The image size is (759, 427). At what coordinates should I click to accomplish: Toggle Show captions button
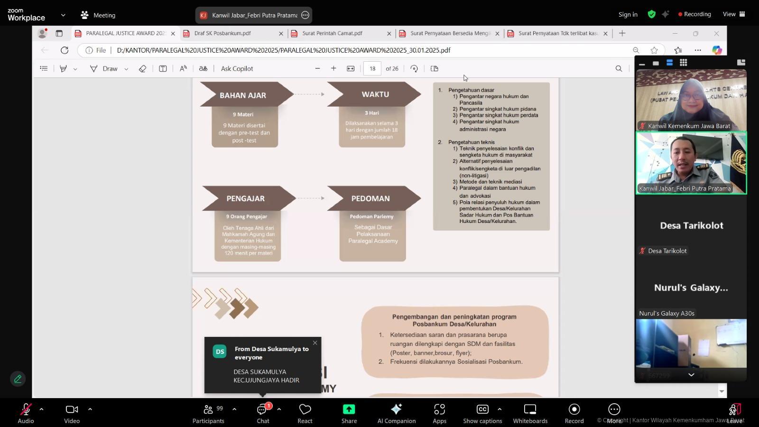[482, 413]
